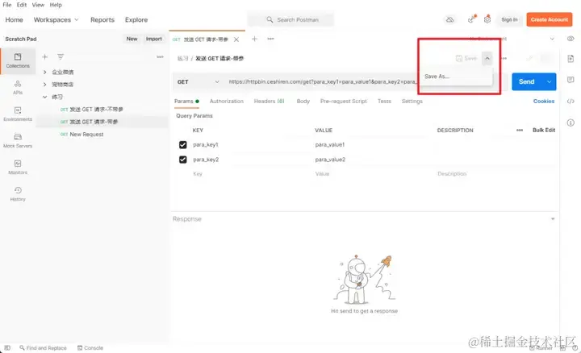
Task: Click the blue Send button
Action: click(x=526, y=81)
